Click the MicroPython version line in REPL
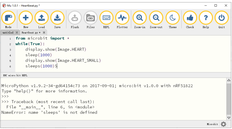 pos(97,86)
